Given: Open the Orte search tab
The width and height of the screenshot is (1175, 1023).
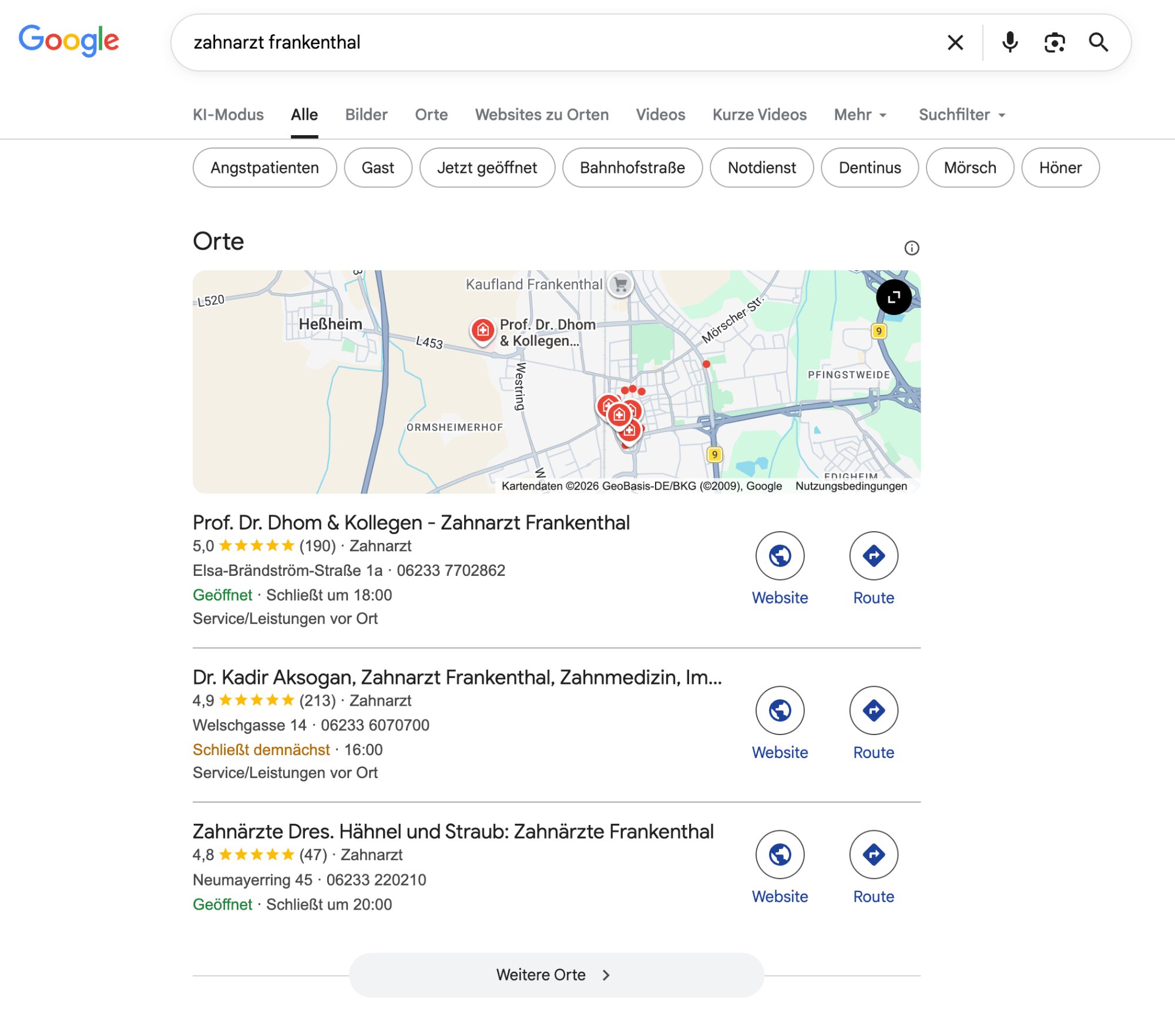Looking at the screenshot, I should click(x=432, y=115).
